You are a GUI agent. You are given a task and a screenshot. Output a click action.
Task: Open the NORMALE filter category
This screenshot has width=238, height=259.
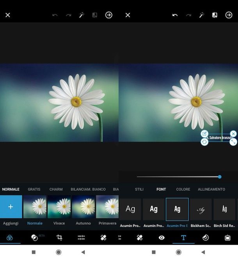11,189
